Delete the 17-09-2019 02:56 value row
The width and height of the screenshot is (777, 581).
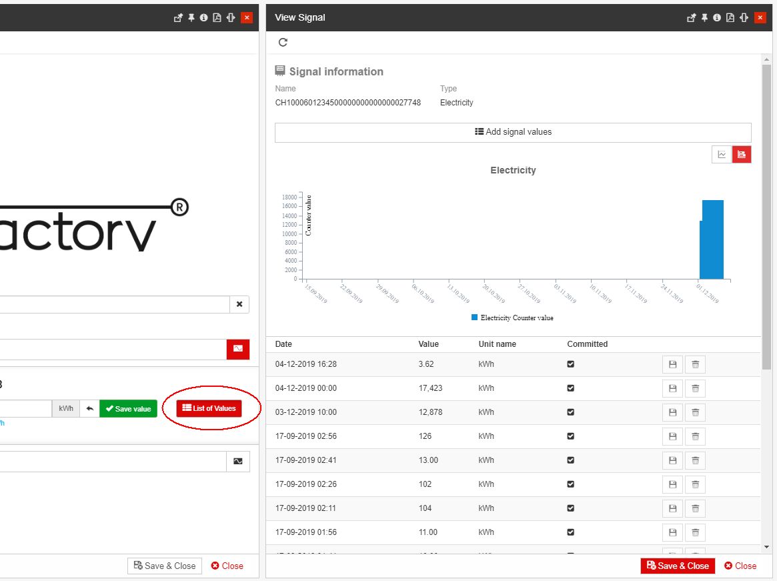[695, 436]
